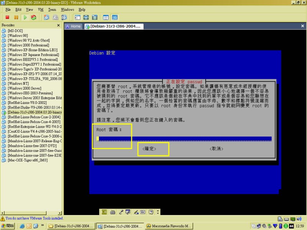
Task: Click the Suspend VM toolbar icon
Action: click(x=16, y=17)
